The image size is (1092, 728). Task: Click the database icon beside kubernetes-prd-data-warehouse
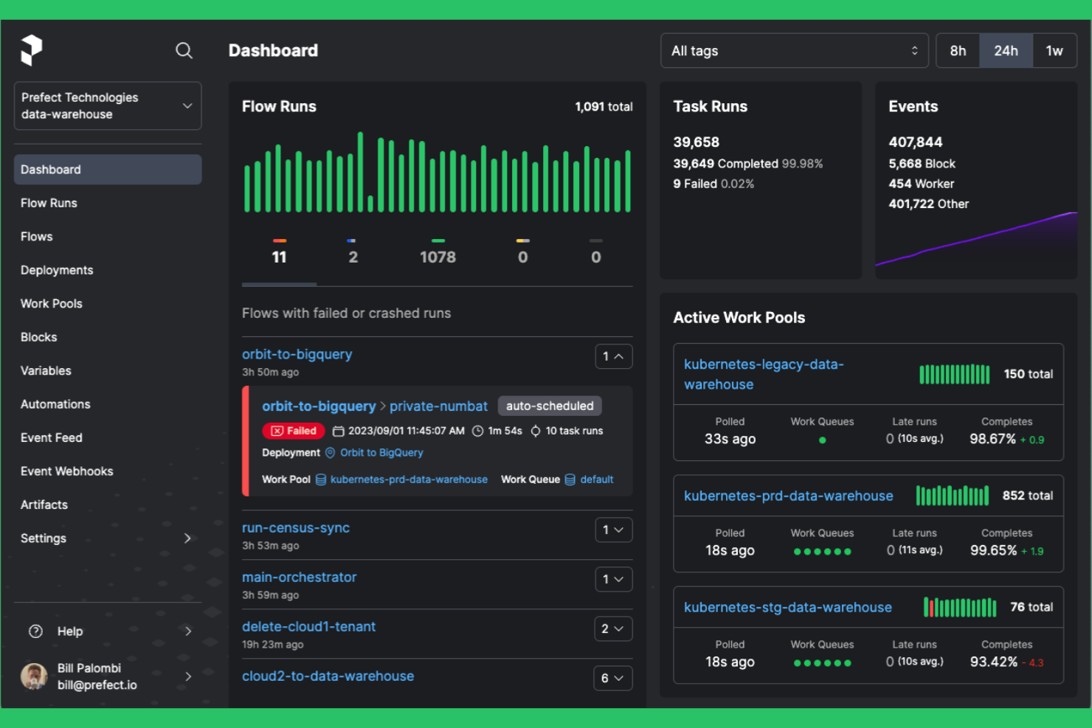pyautogui.click(x=321, y=479)
